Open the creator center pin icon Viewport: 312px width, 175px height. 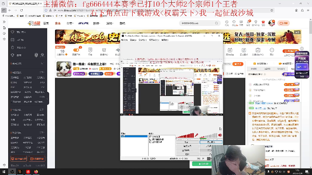[256, 22]
